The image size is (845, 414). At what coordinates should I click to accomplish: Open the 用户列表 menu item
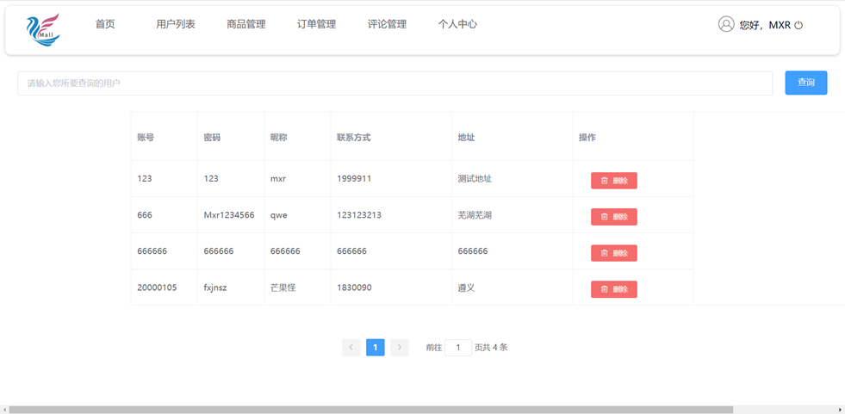click(x=176, y=24)
